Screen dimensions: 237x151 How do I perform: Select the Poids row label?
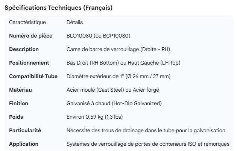[16, 117]
